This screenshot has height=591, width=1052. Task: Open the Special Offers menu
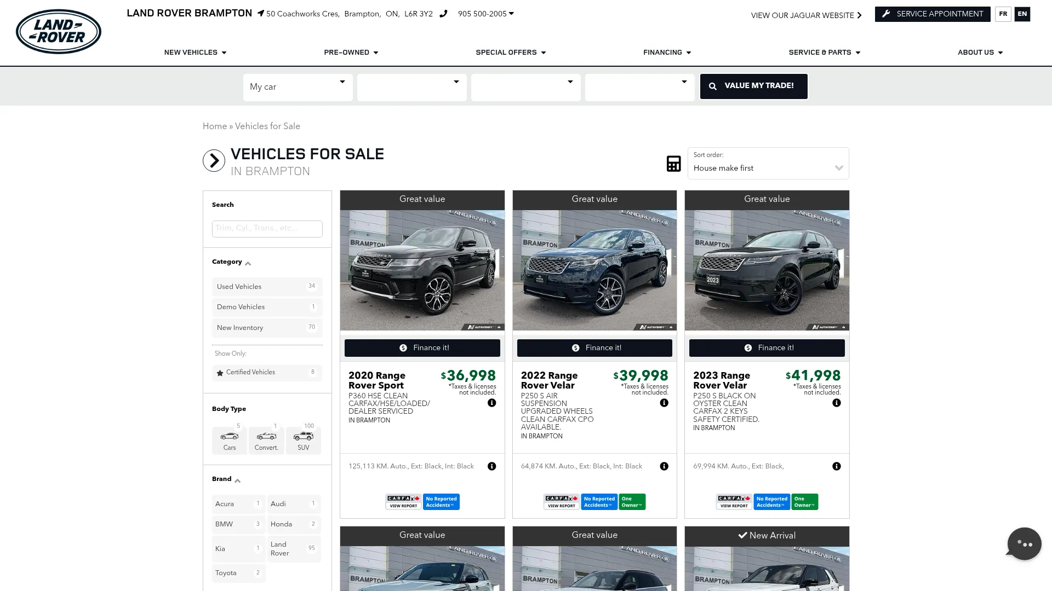(x=511, y=53)
